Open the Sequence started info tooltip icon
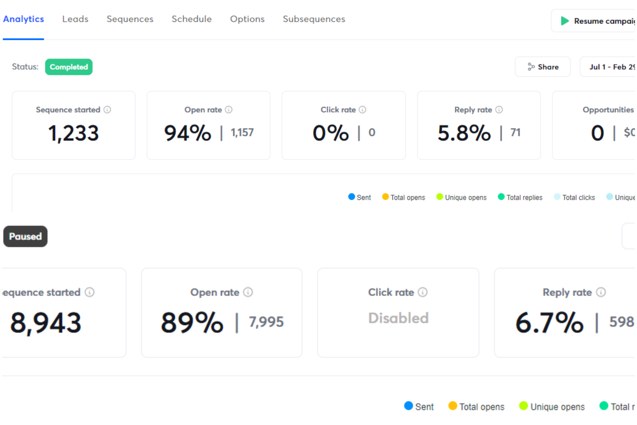The width and height of the screenshot is (637, 425). [108, 110]
